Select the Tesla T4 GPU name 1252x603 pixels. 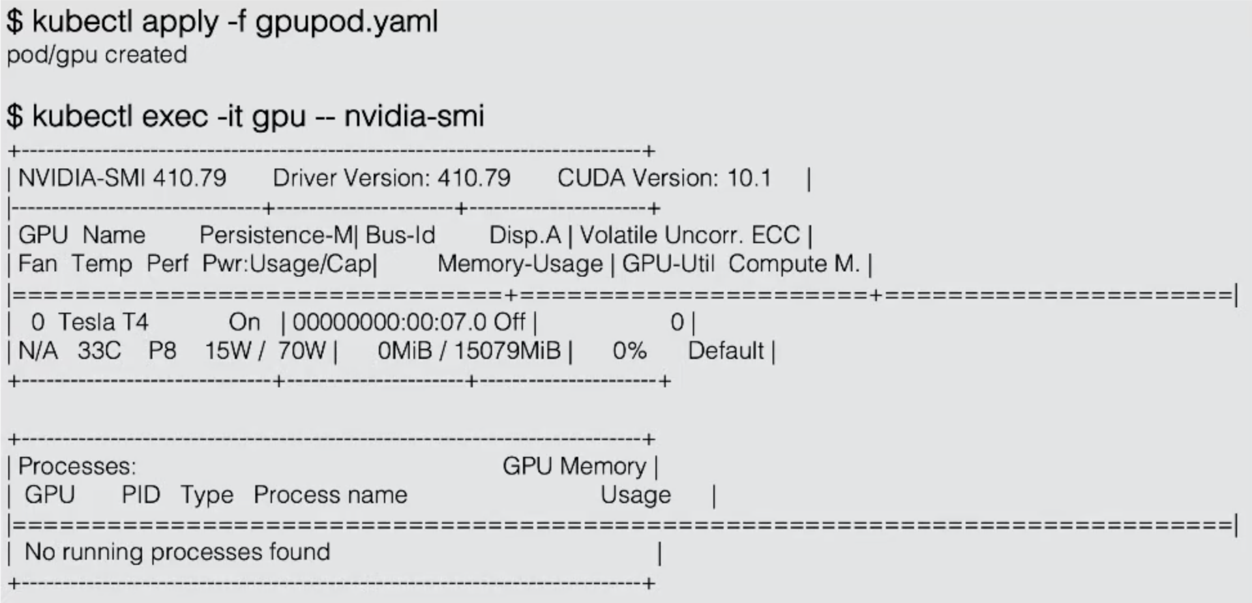103,322
